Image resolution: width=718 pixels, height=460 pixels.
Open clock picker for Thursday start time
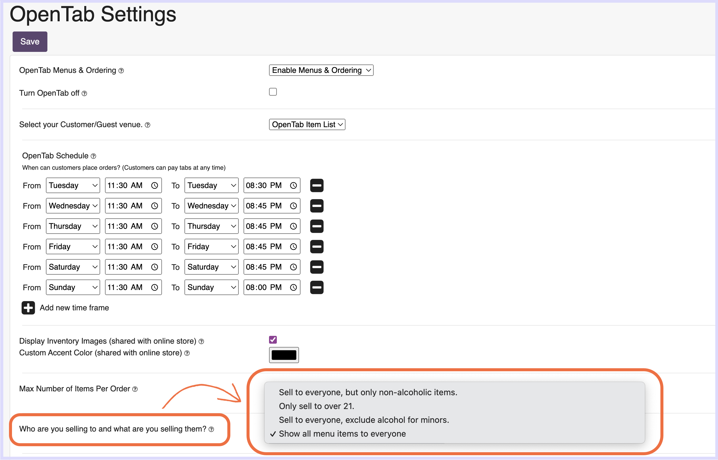(x=154, y=226)
